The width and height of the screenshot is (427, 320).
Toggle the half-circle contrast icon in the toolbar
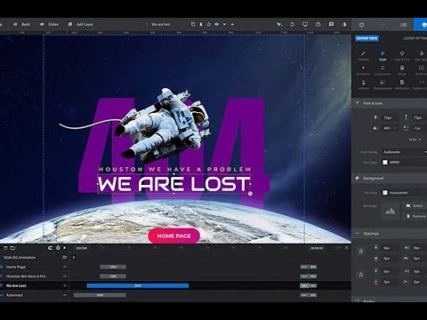(344, 24)
